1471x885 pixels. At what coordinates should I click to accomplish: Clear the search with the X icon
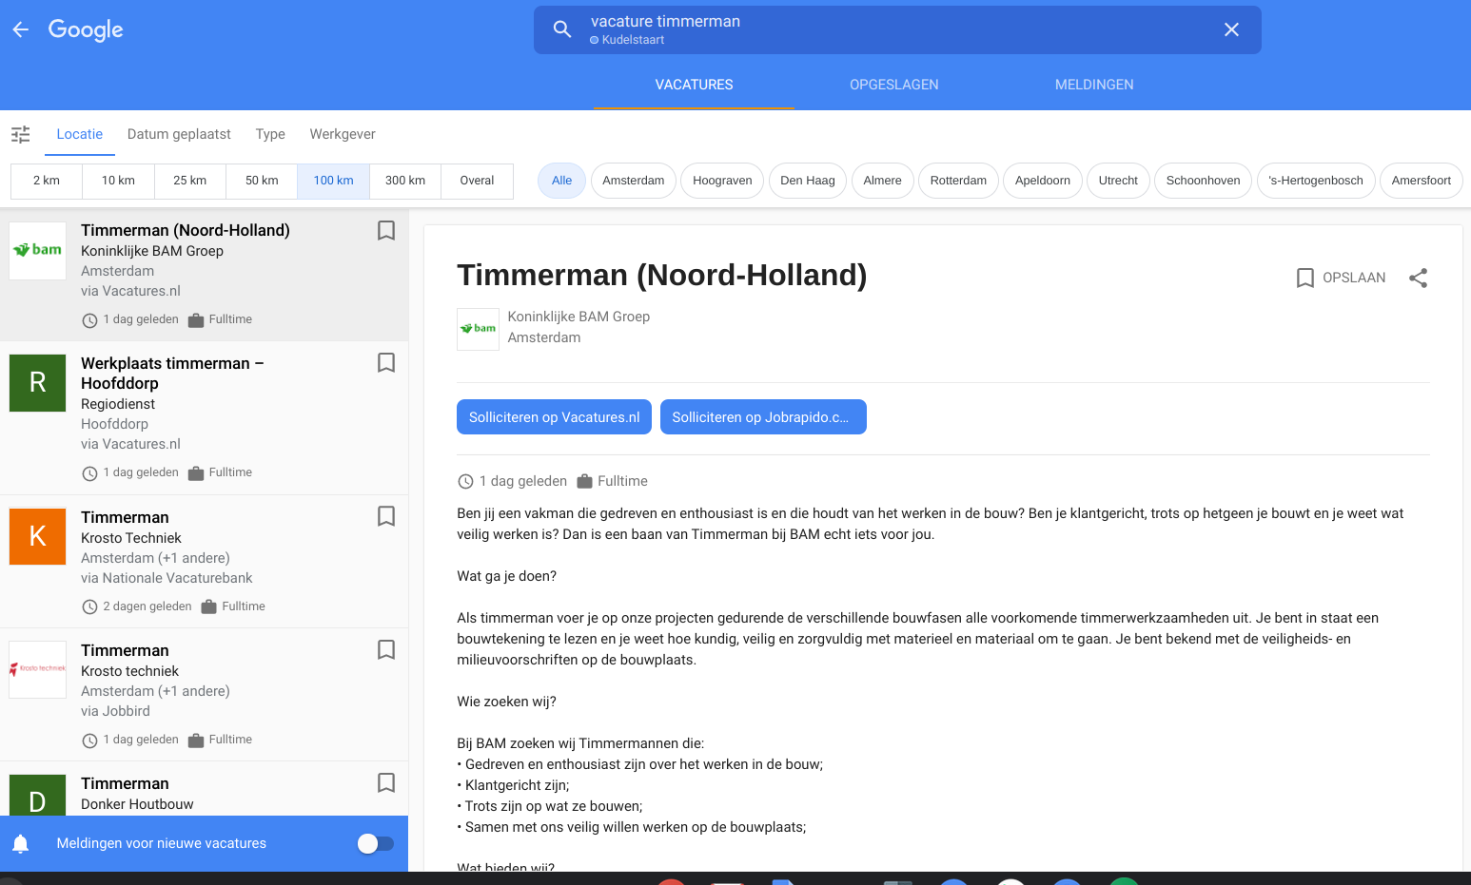tap(1231, 29)
